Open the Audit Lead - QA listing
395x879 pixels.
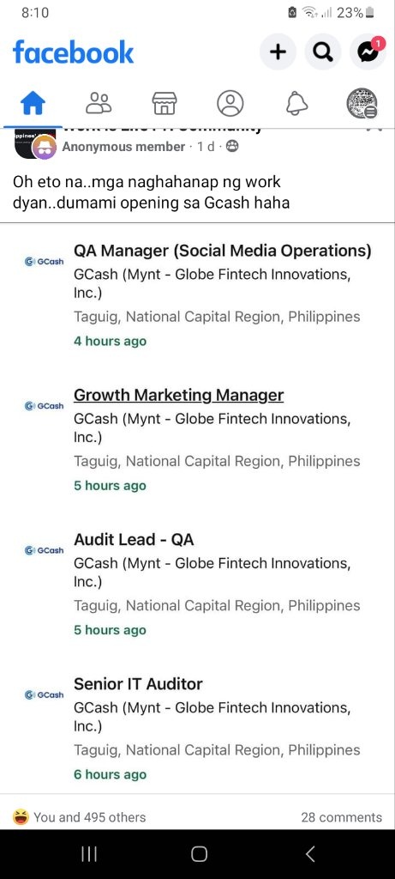[134, 539]
